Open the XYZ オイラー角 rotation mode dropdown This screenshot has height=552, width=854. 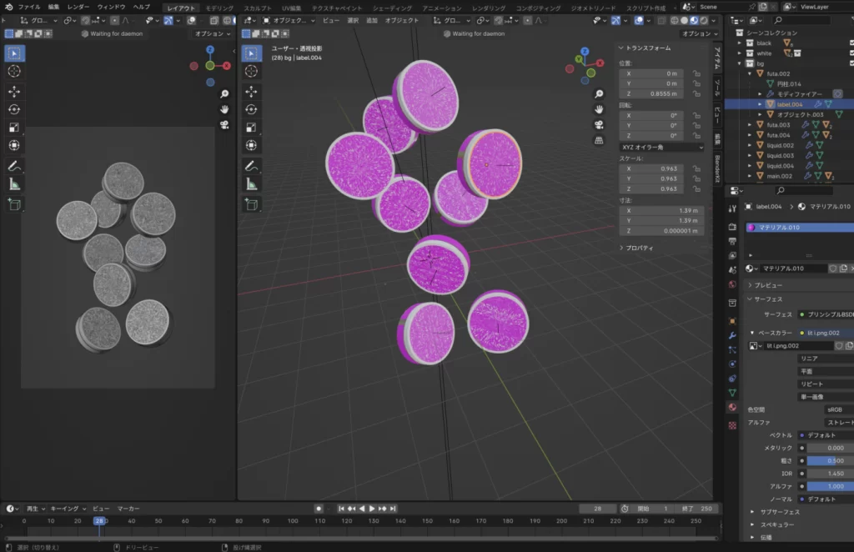click(x=661, y=147)
